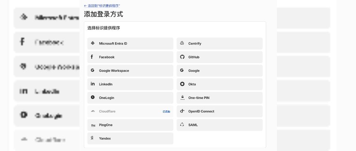Screen dimensions: 356x151
Task: Choose OpenID Connect provider
Action: (220, 112)
